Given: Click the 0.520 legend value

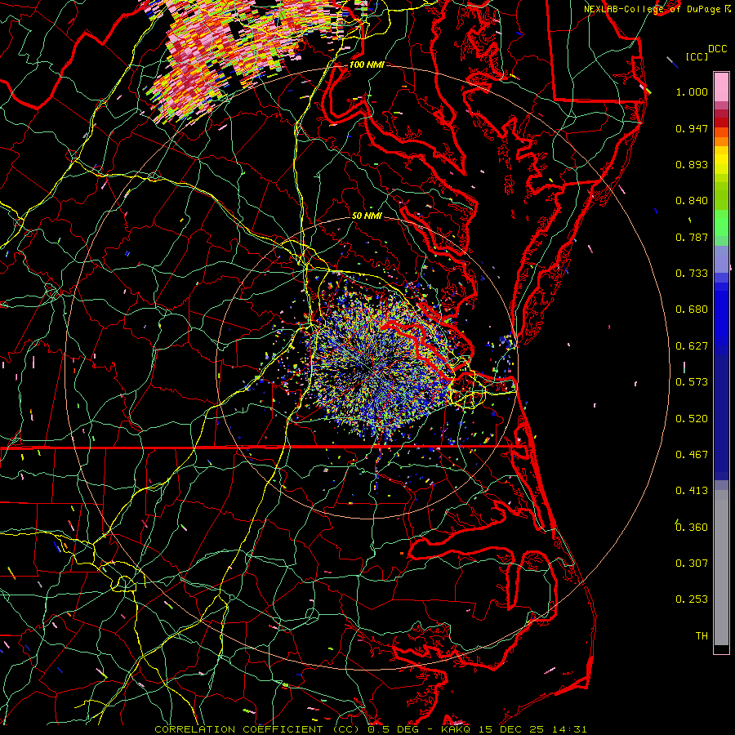Looking at the screenshot, I should point(692,419).
